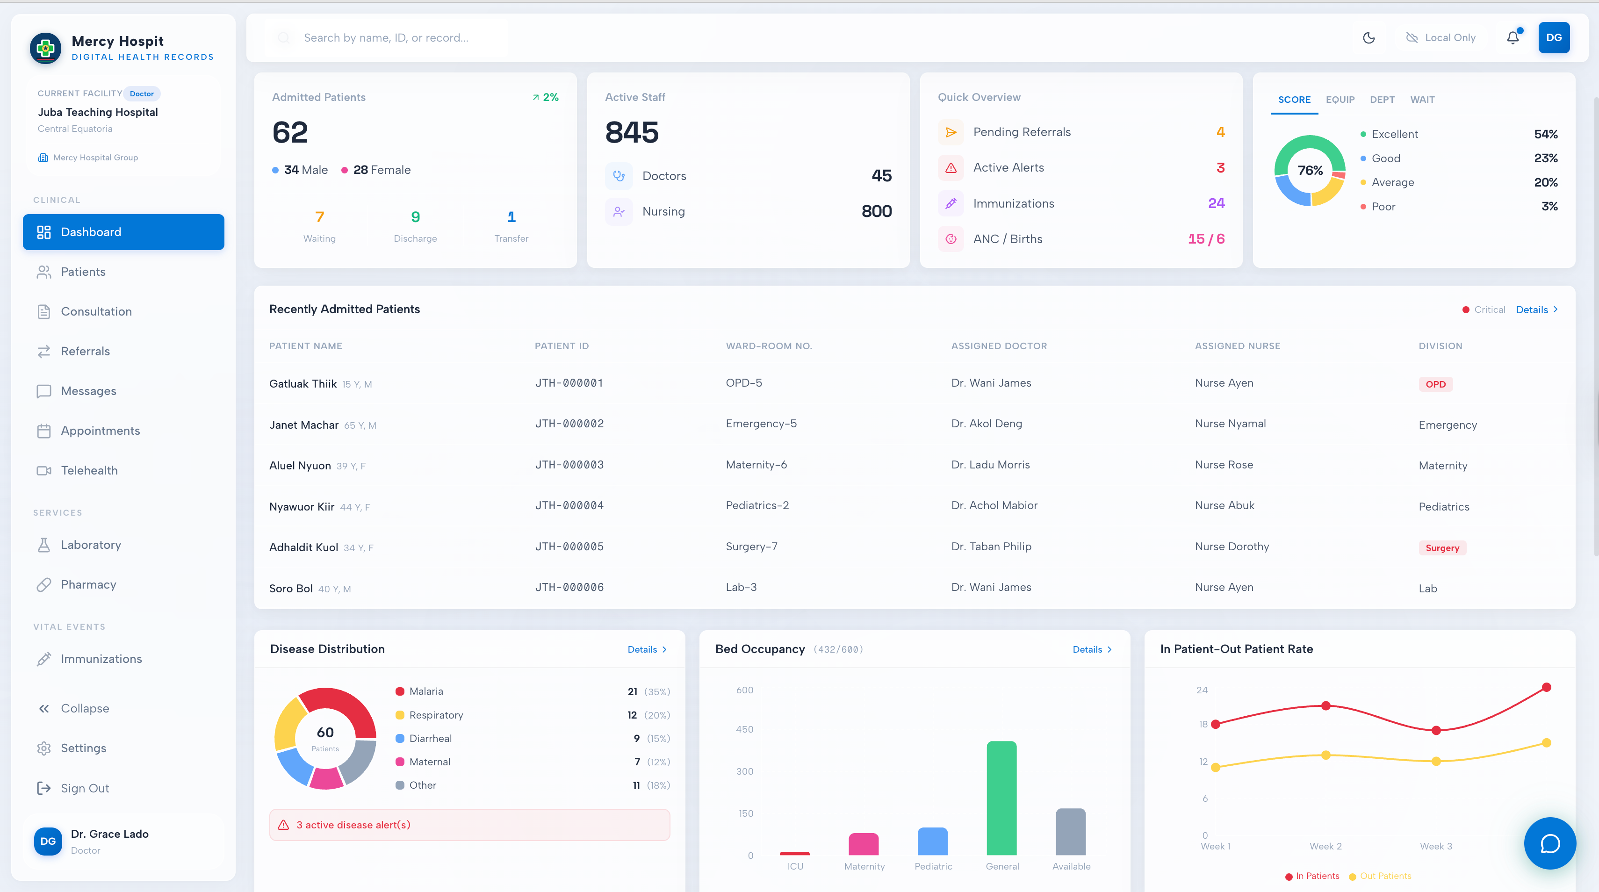Open notifications bell
The image size is (1599, 892).
(x=1513, y=38)
